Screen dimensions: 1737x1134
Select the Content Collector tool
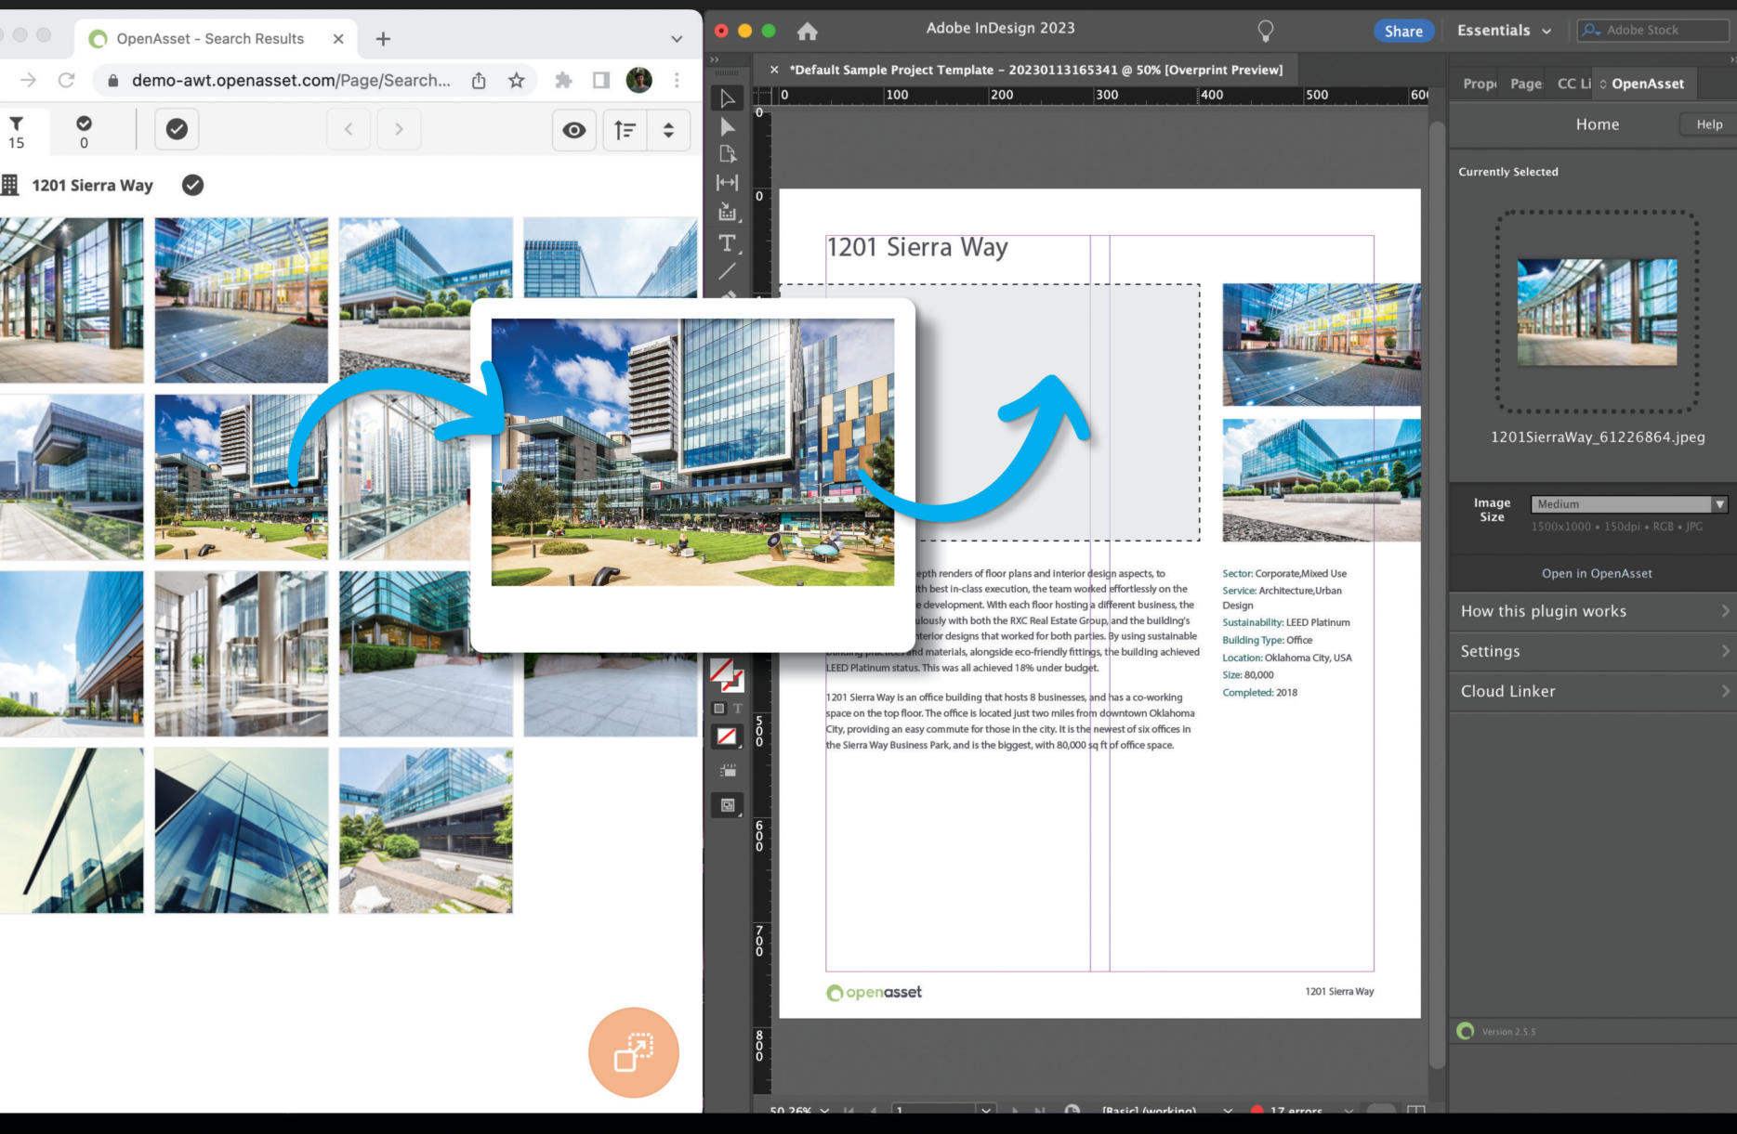[727, 213]
